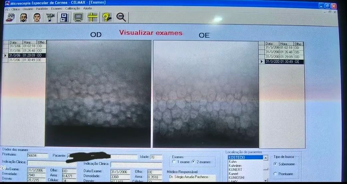The width and height of the screenshot is (347, 184).
Task: Click the application icon in title bar
Action: (x=7, y=3)
